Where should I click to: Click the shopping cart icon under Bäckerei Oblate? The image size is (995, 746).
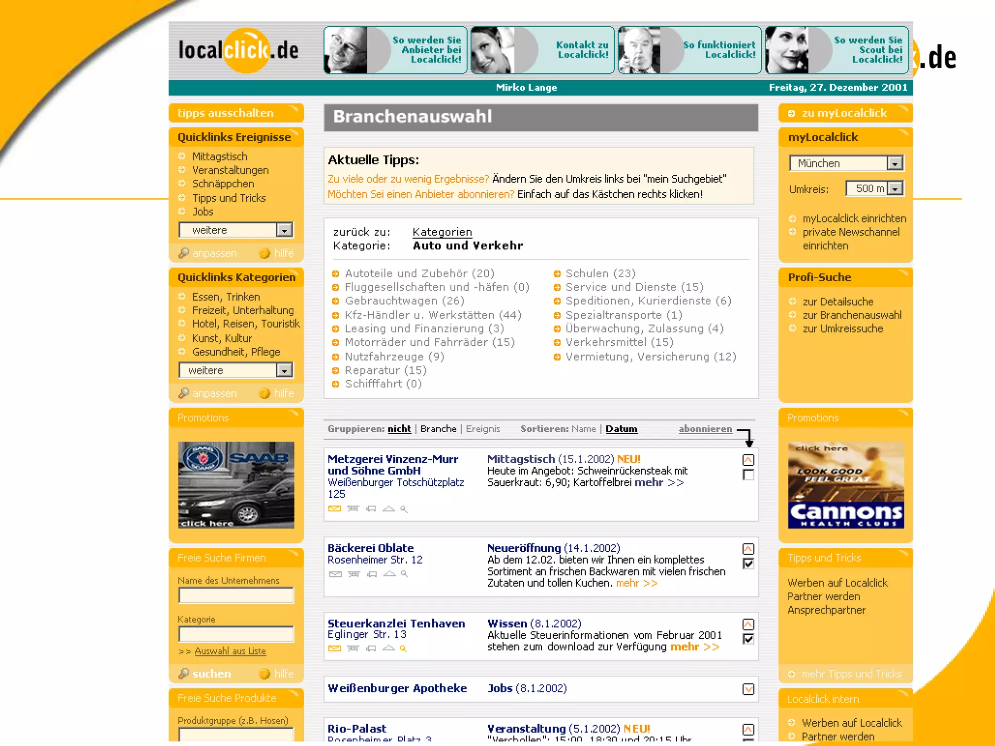(354, 574)
